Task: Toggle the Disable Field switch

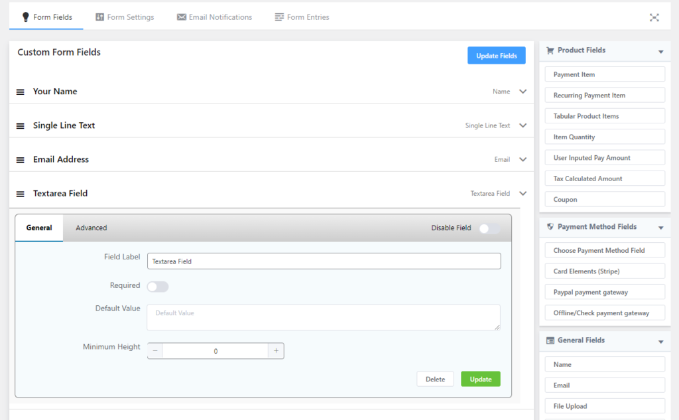Action: tap(489, 228)
